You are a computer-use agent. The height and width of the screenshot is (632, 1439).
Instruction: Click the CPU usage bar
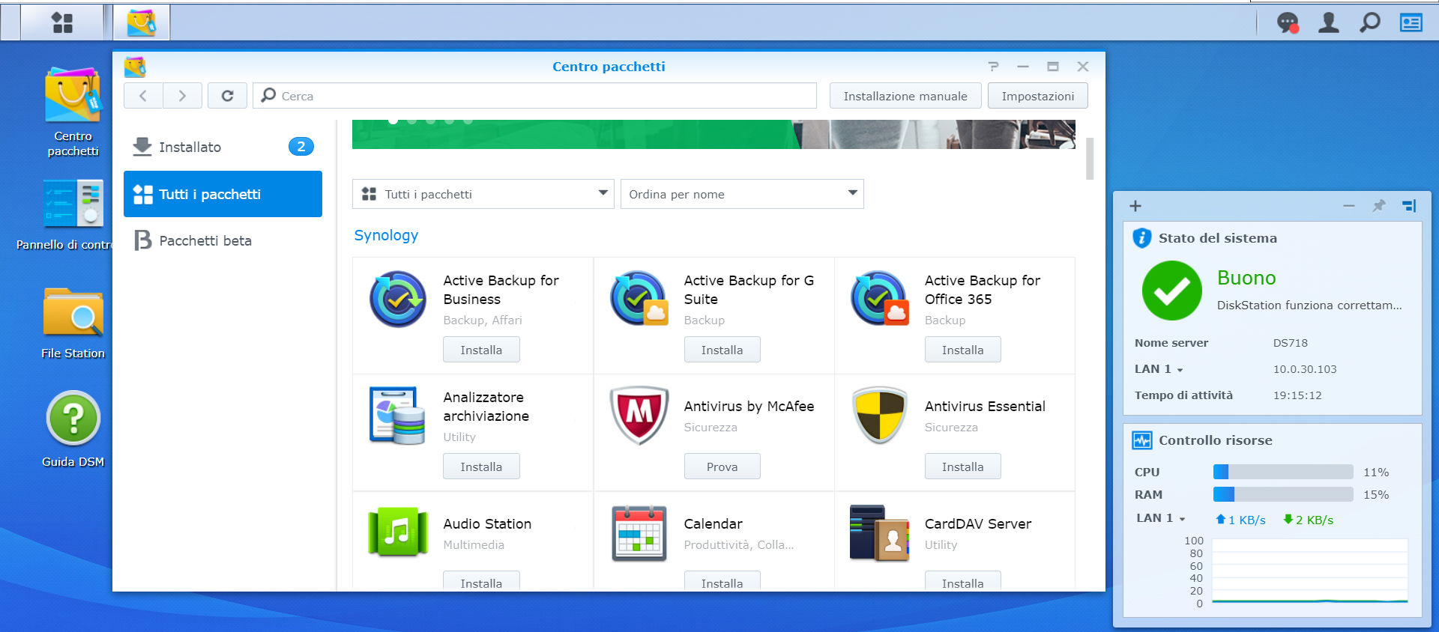1283,472
